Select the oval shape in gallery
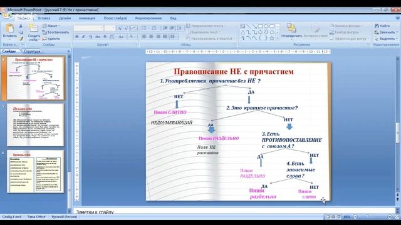Image resolution: width=401 pixels, height=225 pixels. pyautogui.click(x=266, y=26)
